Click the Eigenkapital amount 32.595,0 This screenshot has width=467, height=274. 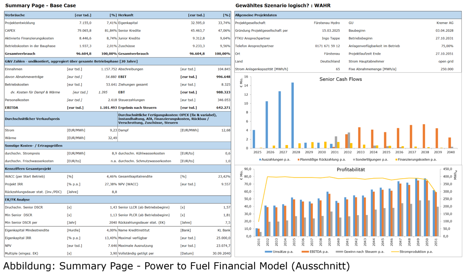coord(198,23)
